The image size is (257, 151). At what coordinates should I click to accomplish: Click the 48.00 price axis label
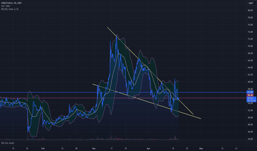click(250, 125)
